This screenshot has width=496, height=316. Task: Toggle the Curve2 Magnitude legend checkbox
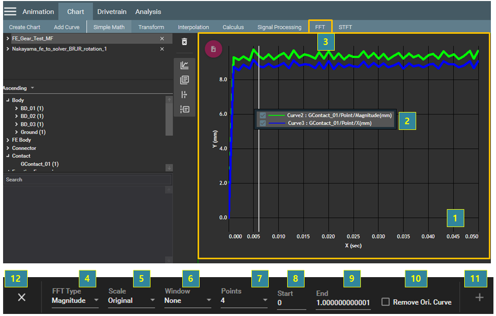(263, 116)
